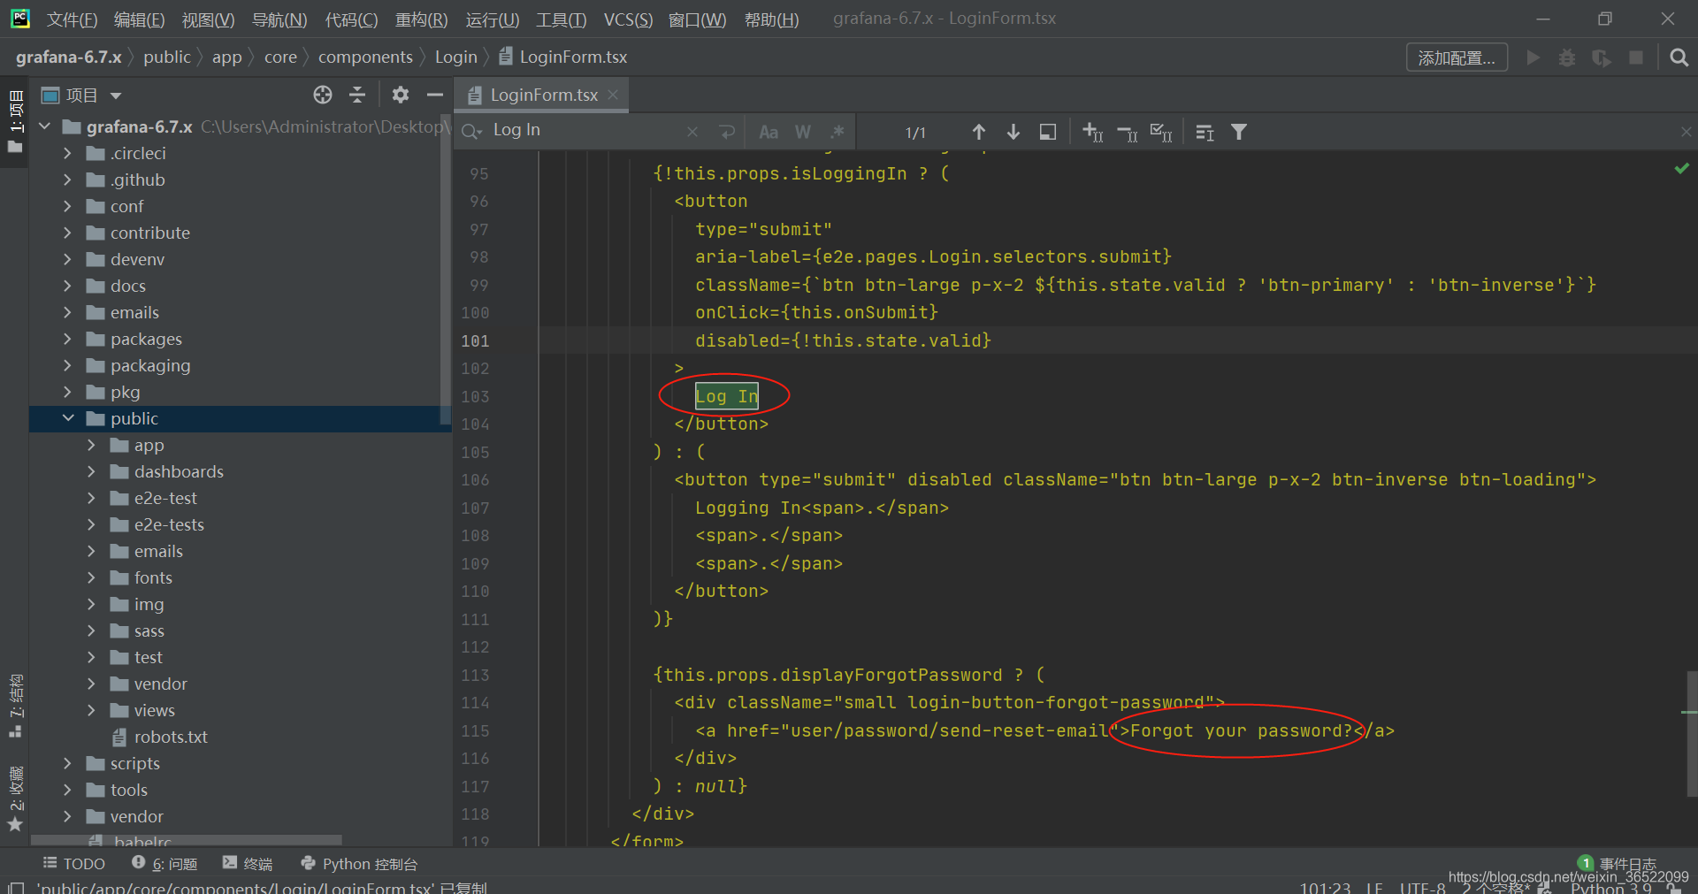Click the components breadcrumb

[365, 57]
